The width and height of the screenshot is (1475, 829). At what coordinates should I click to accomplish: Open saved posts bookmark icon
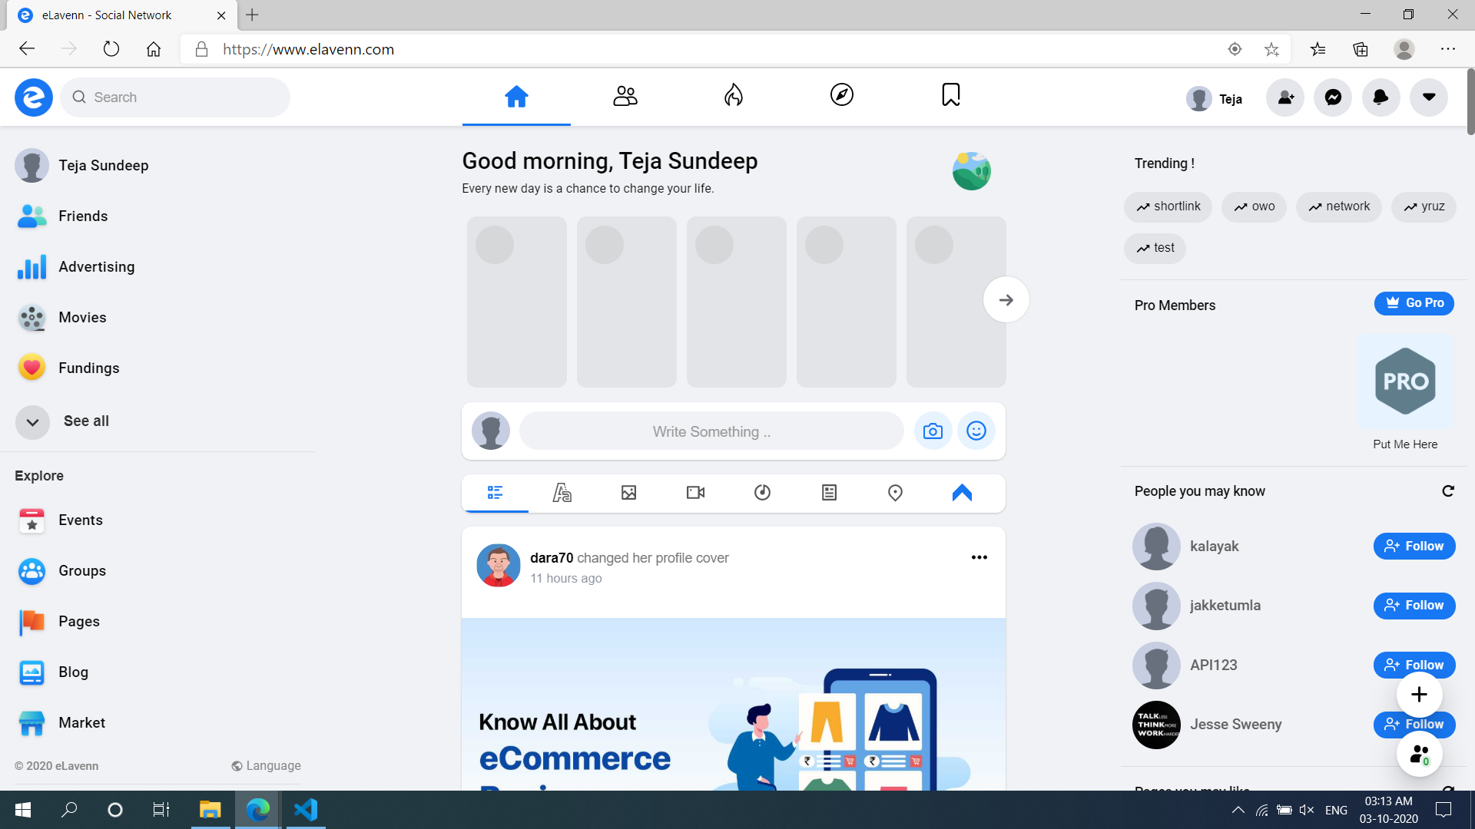(x=950, y=95)
